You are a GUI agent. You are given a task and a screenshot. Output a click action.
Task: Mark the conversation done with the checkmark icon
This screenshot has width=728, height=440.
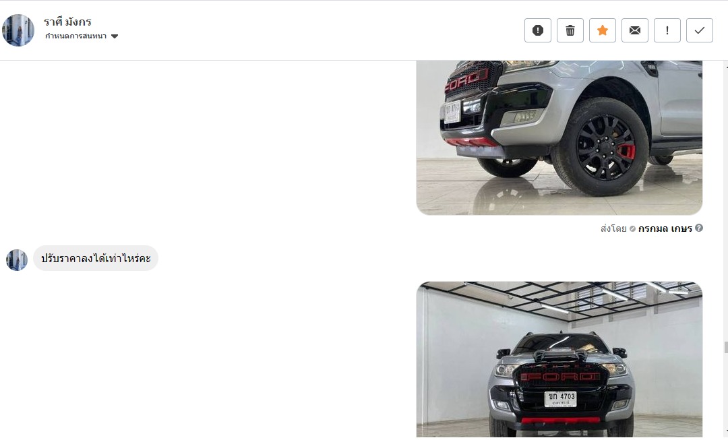click(700, 30)
